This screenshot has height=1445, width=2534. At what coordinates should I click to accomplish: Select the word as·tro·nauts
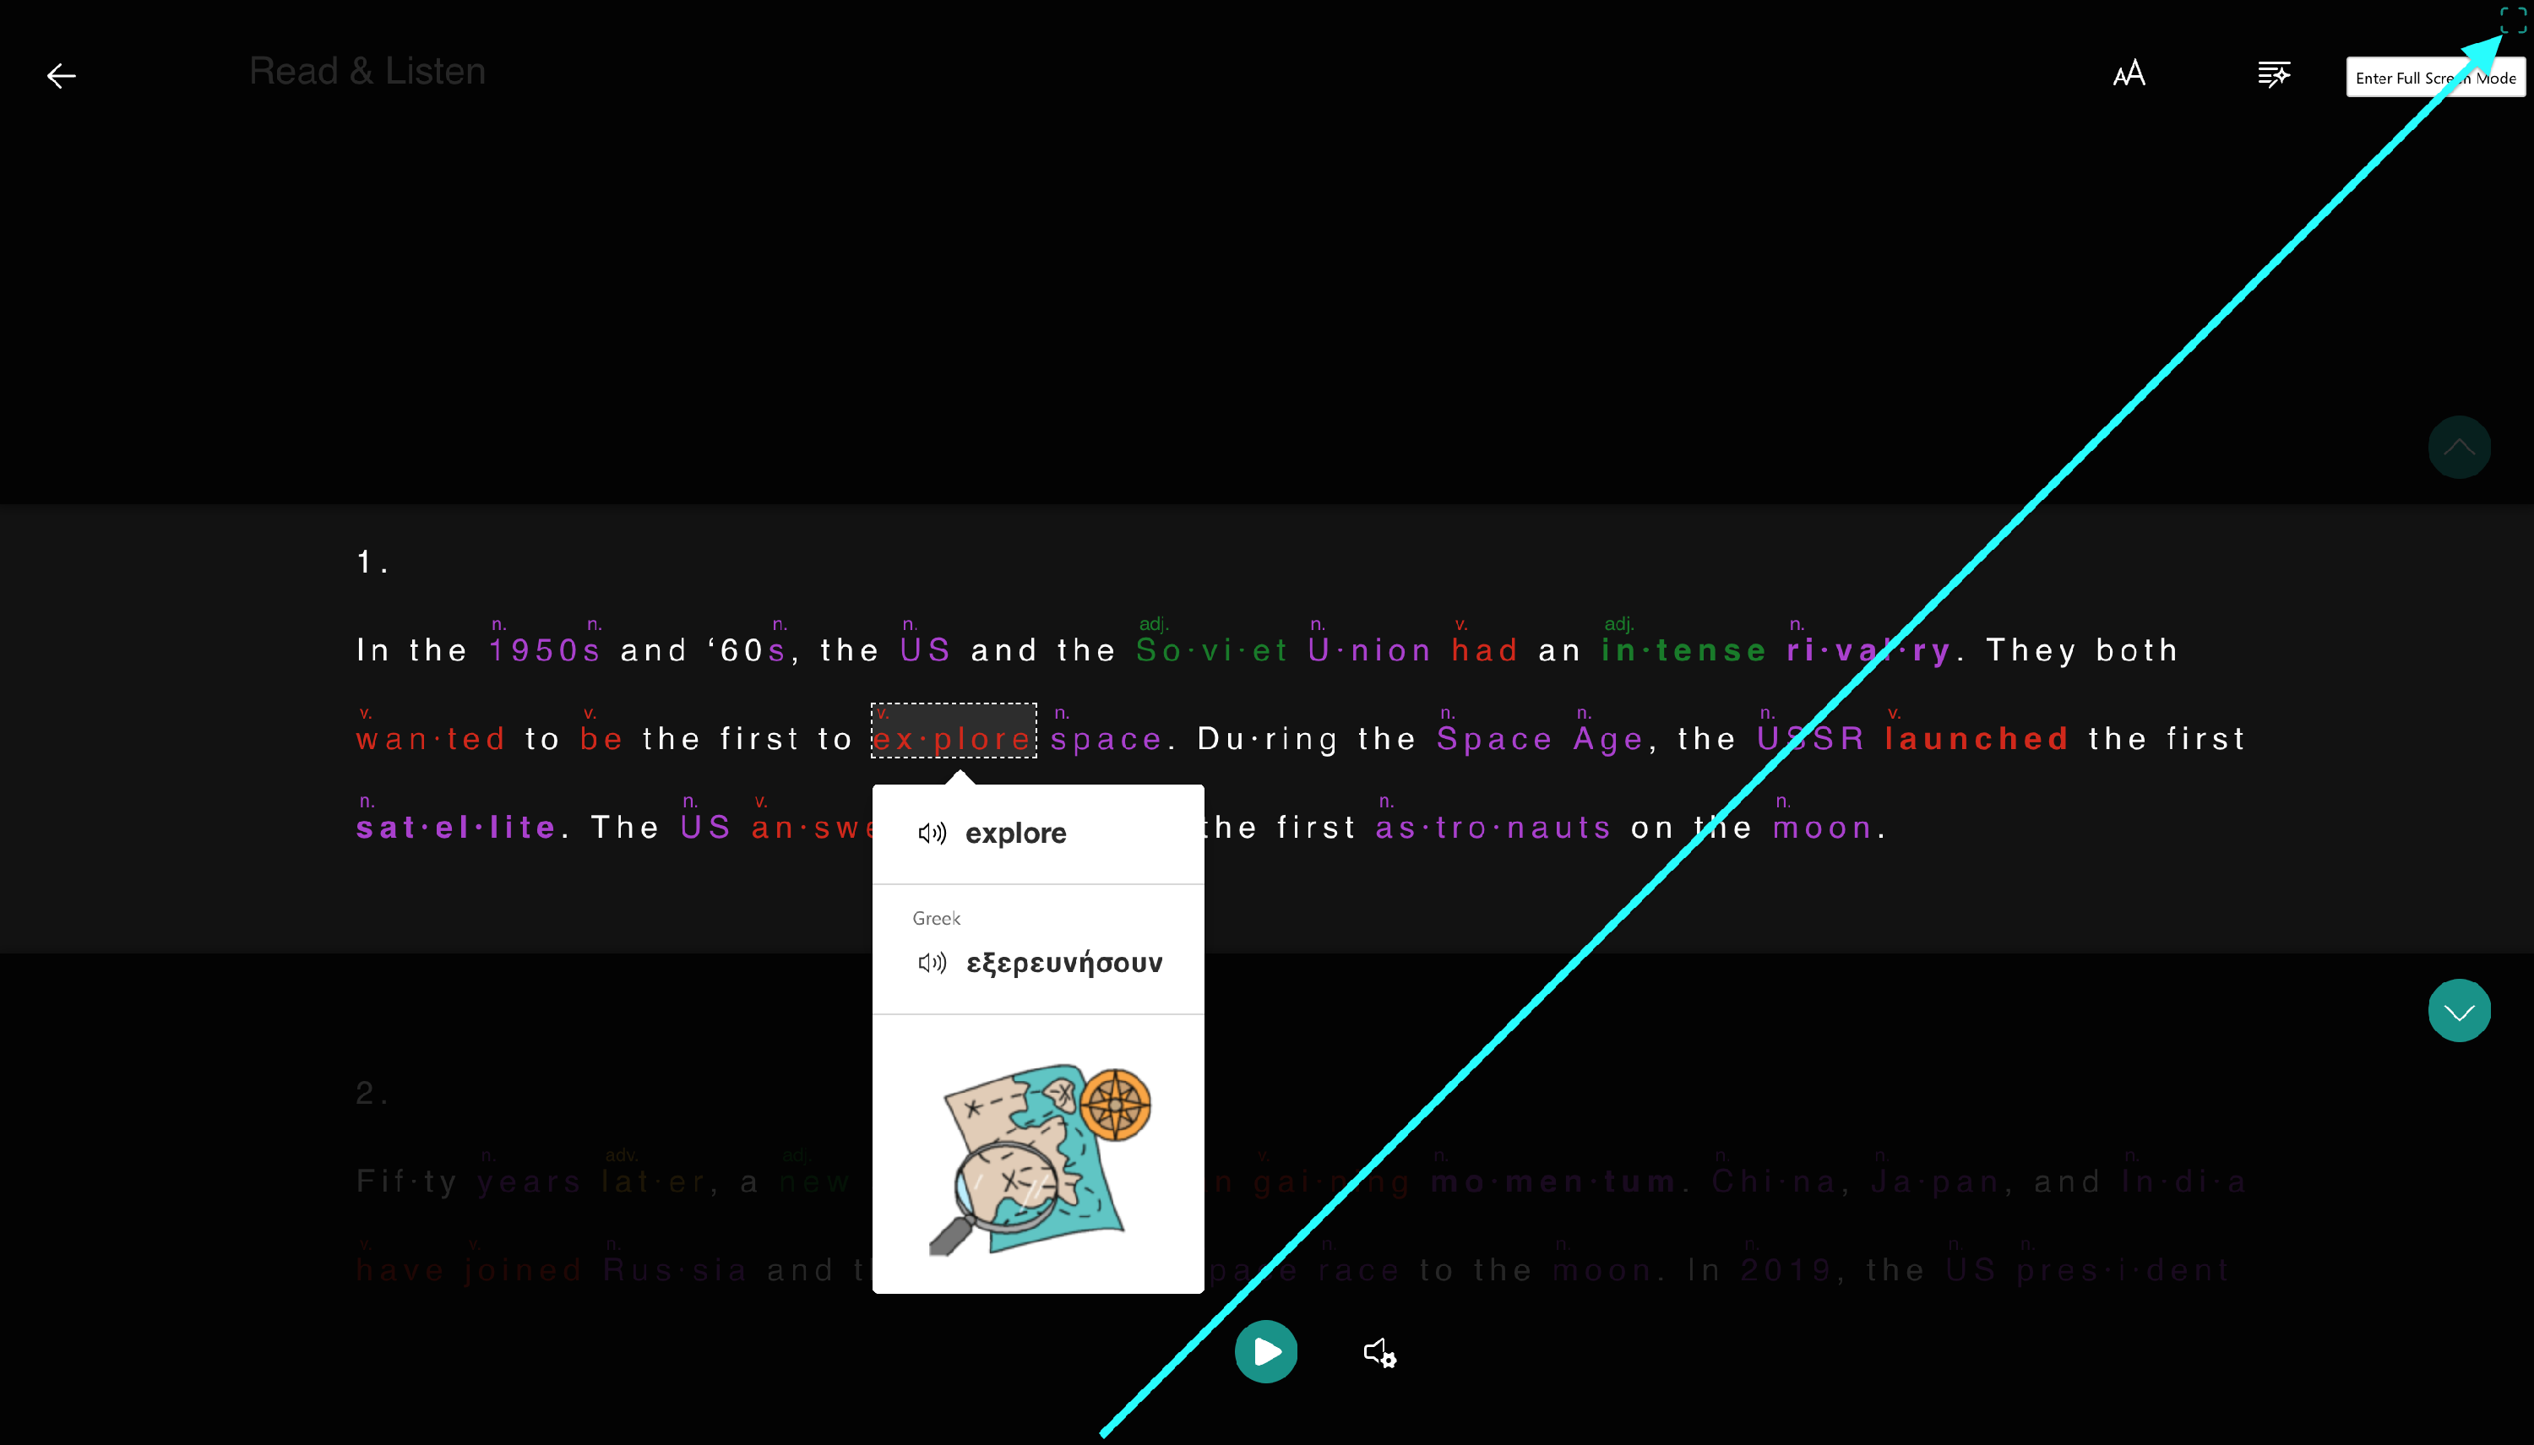1492,827
